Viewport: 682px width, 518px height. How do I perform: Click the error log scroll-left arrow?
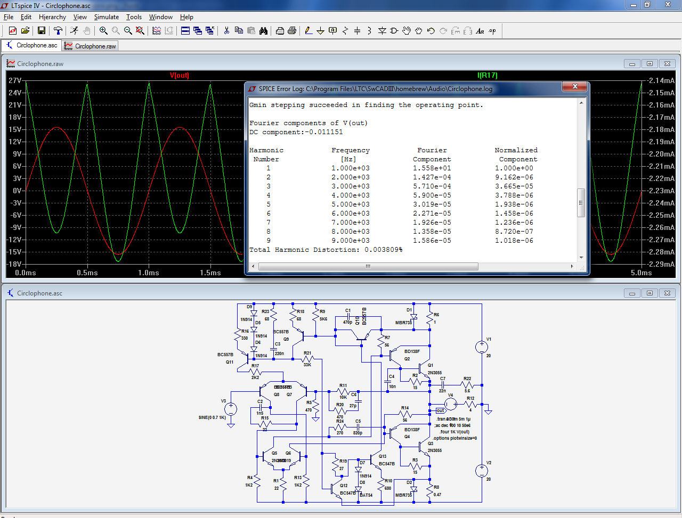pos(253,266)
